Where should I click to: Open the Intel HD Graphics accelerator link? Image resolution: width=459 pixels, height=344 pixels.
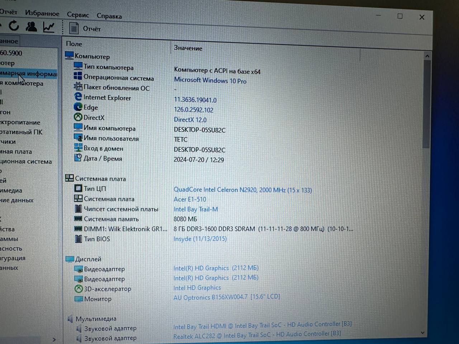[x=197, y=288]
